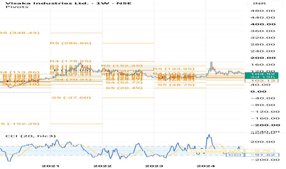
Task: Select the CCI-based MA label tag
Action: coord(215,151)
